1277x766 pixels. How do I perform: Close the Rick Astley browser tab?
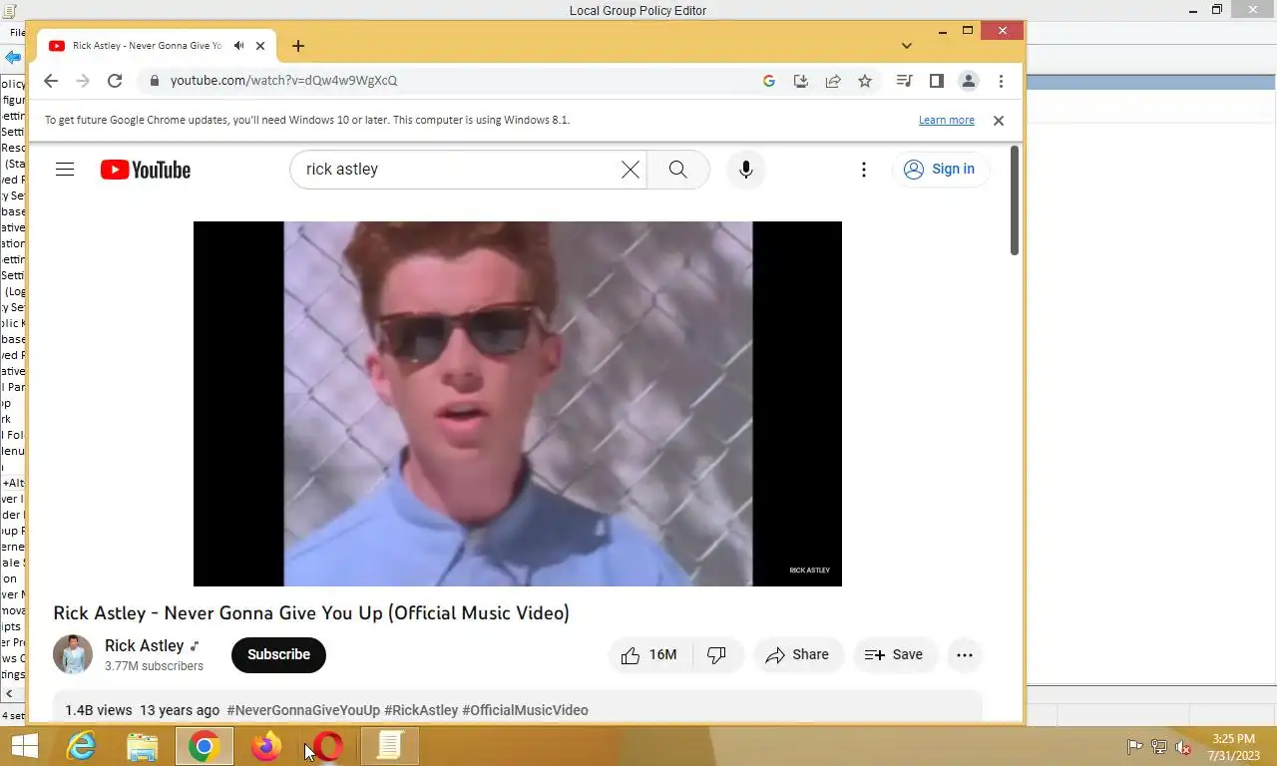pyautogui.click(x=260, y=46)
